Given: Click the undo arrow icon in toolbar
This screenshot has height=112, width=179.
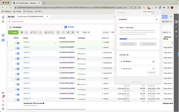Looking at the screenshot, I should coord(63,32).
